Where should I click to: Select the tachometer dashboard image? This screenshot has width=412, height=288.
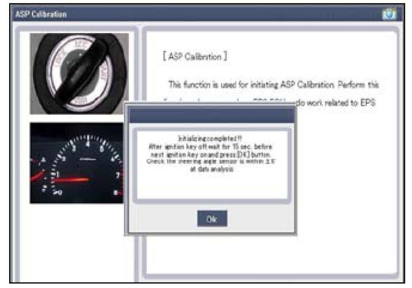pos(79,163)
